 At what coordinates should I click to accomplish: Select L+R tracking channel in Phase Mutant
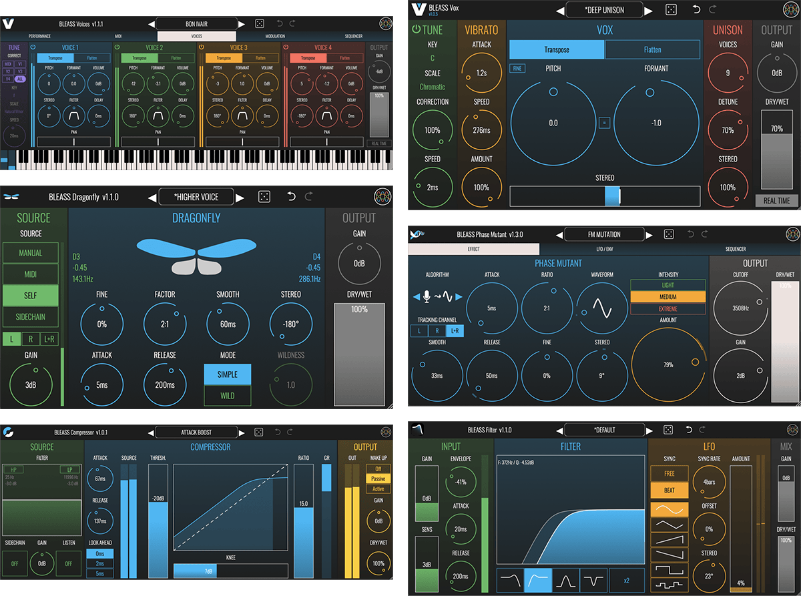pyautogui.click(x=455, y=330)
